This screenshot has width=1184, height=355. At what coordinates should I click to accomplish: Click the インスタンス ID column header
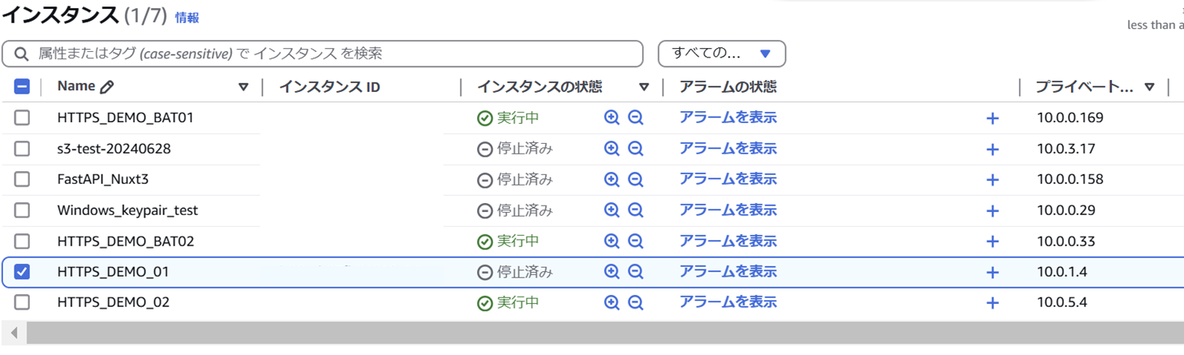(329, 87)
